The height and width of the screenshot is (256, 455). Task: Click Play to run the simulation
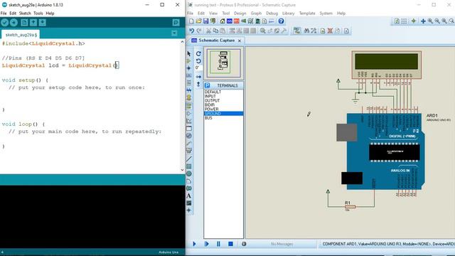pos(194,244)
